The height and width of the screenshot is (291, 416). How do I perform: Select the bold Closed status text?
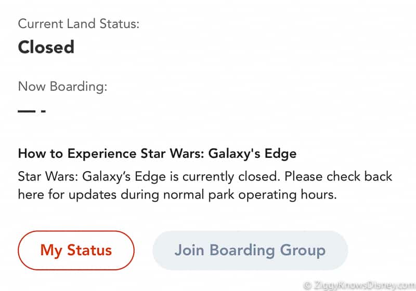(46, 47)
